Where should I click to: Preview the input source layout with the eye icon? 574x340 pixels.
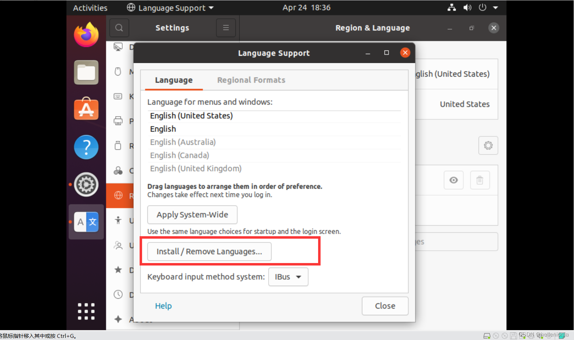[453, 180]
